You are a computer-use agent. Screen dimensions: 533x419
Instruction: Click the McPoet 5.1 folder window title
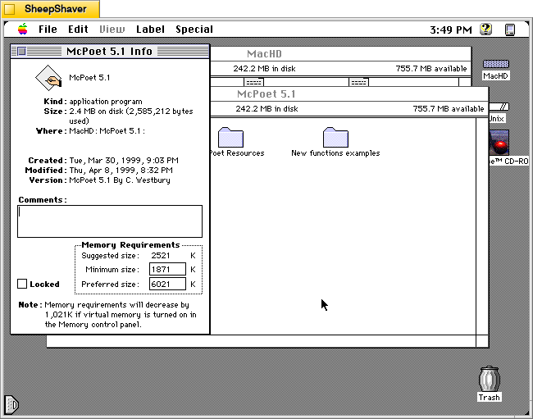pos(266,93)
